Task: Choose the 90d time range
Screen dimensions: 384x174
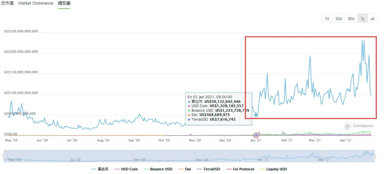Action: tap(351, 19)
